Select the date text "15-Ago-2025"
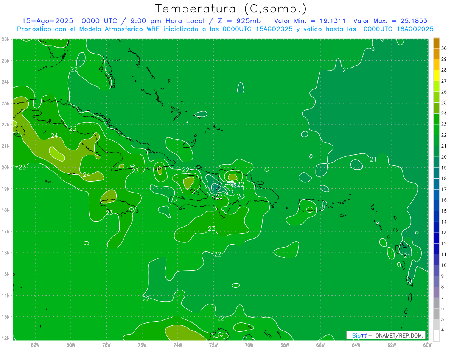Screen dimensions: 454x350 [x=48, y=21]
